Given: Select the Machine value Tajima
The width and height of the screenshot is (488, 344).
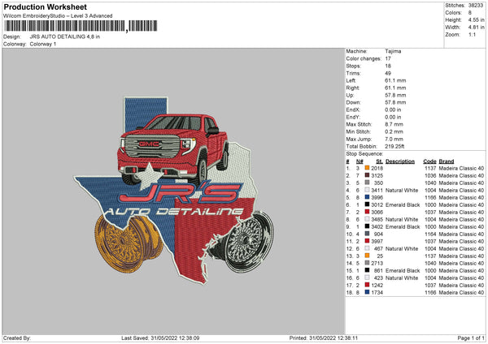Looking at the screenshot, I should click(x=393, y=51).
